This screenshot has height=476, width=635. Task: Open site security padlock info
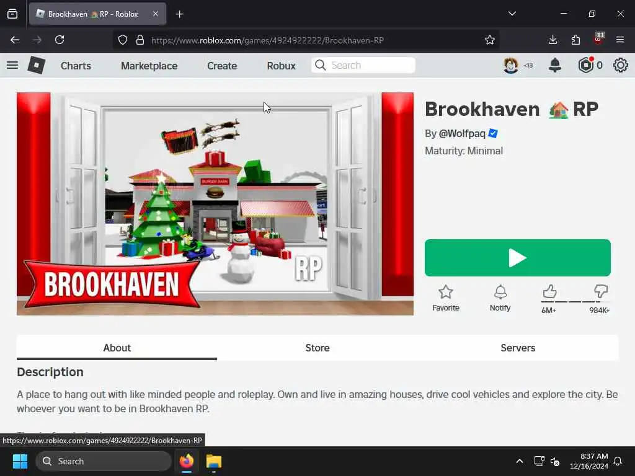point(140,40)
